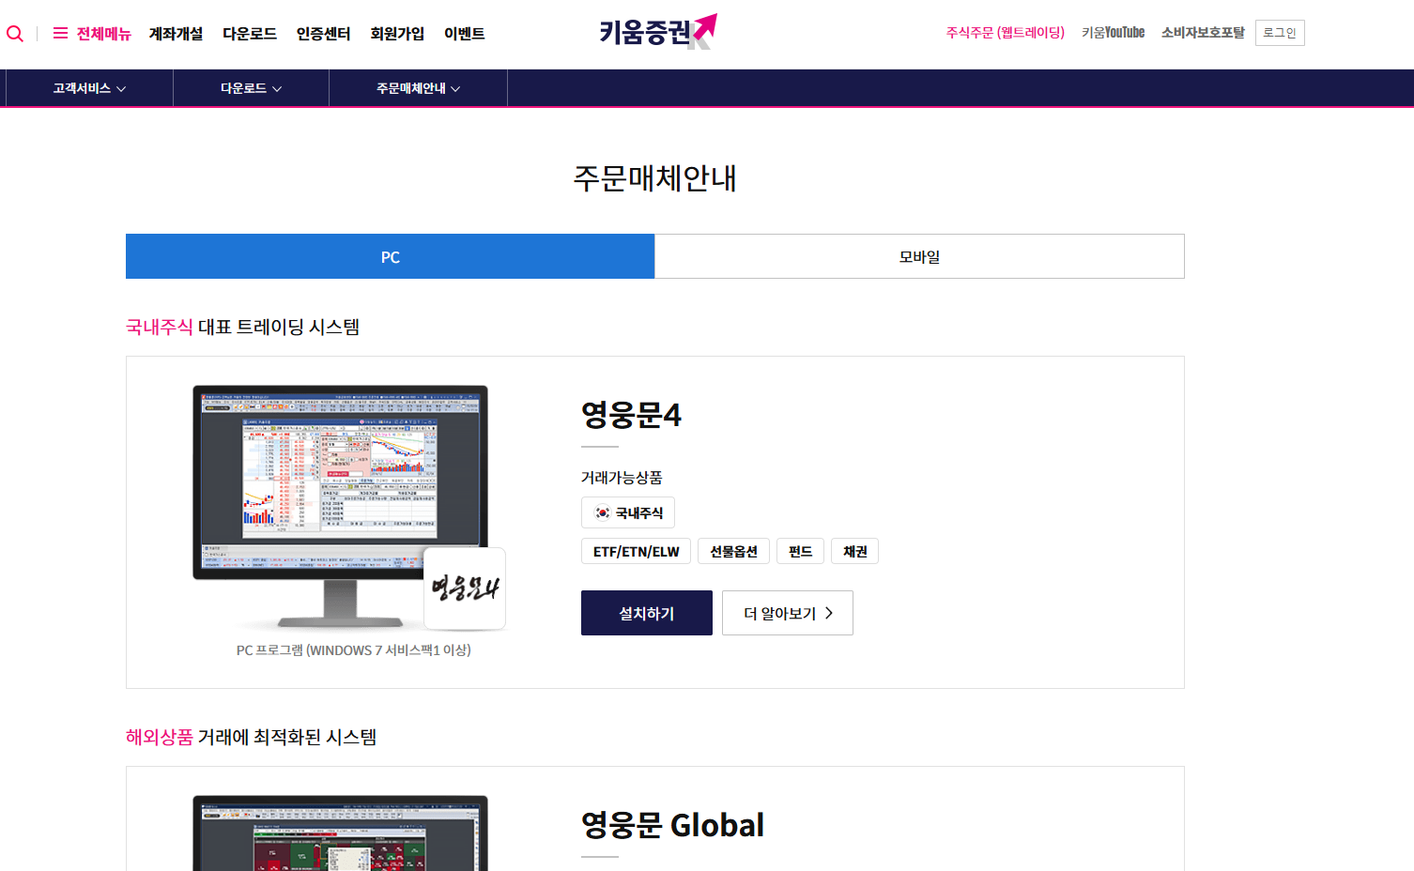1414x871 pixels.
Task: Go to the 키움증권 logo home
Action: click(x=658, y=32)
